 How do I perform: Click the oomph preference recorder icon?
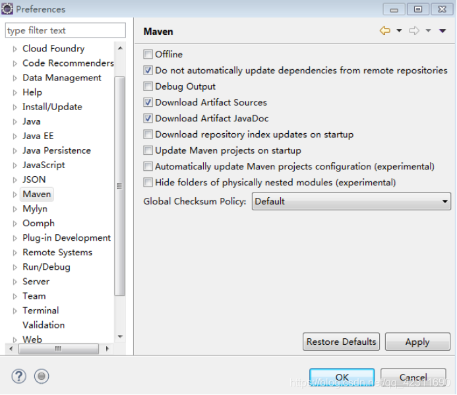coord(42,376)
